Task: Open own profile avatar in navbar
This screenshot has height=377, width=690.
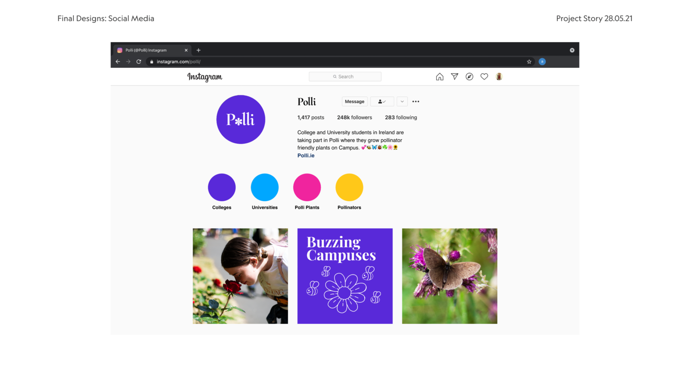Action: (499, 77)
